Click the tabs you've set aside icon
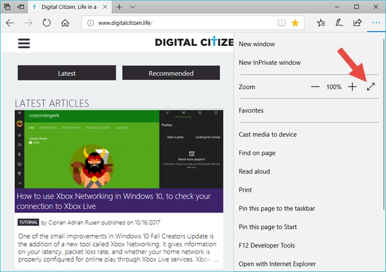Image resolution: width=386 pixels, height=272 pixels. click(x=7, y=7)
